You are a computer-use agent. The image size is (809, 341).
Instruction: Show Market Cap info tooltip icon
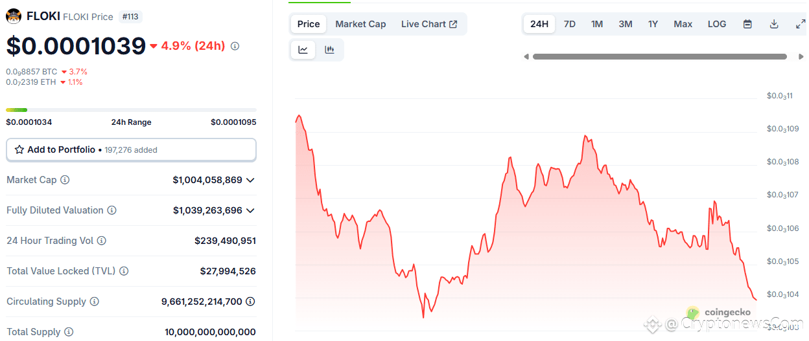65,180
